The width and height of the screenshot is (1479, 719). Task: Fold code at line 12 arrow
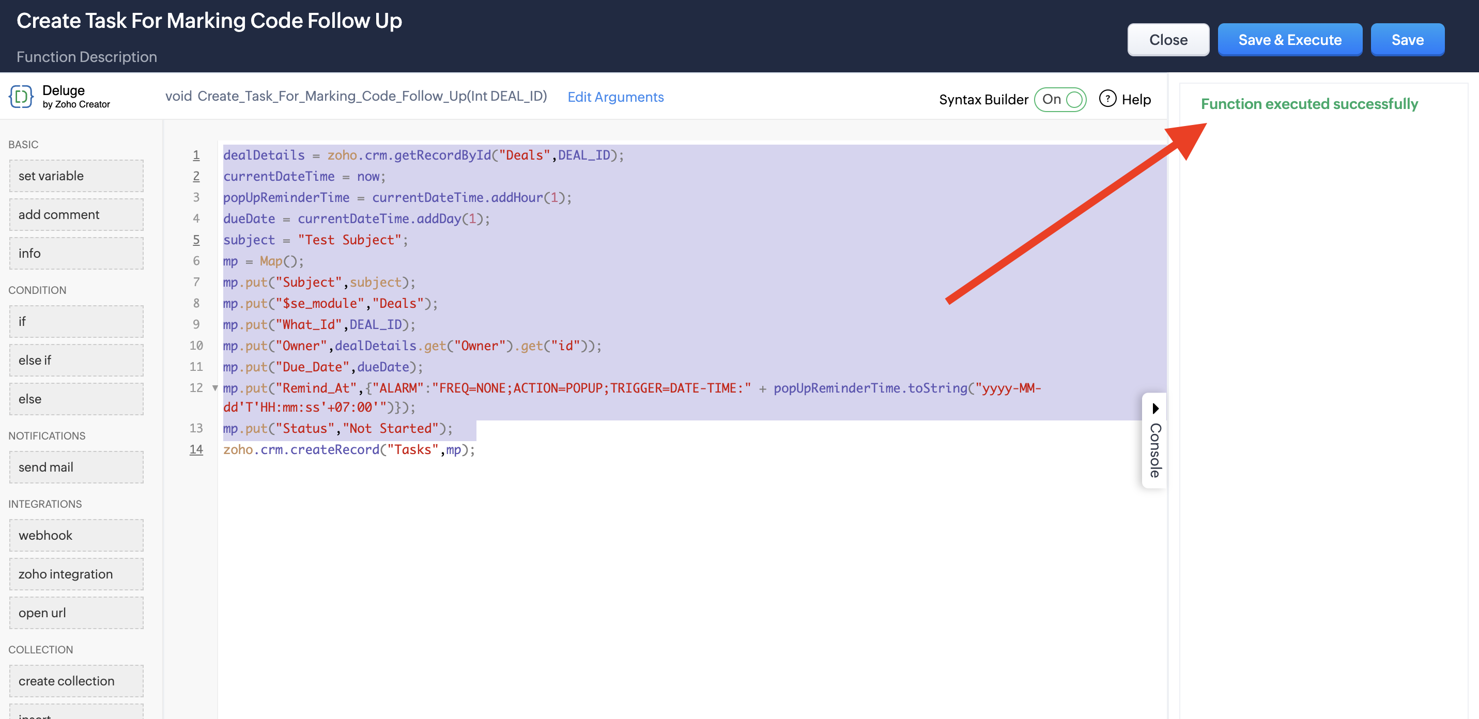(x=215, y=388)
